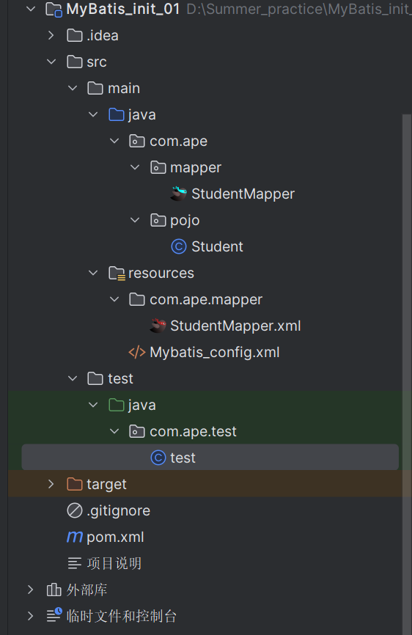Collapse the com.ape package
Screen dimensions: 412x635
point(114,141)
